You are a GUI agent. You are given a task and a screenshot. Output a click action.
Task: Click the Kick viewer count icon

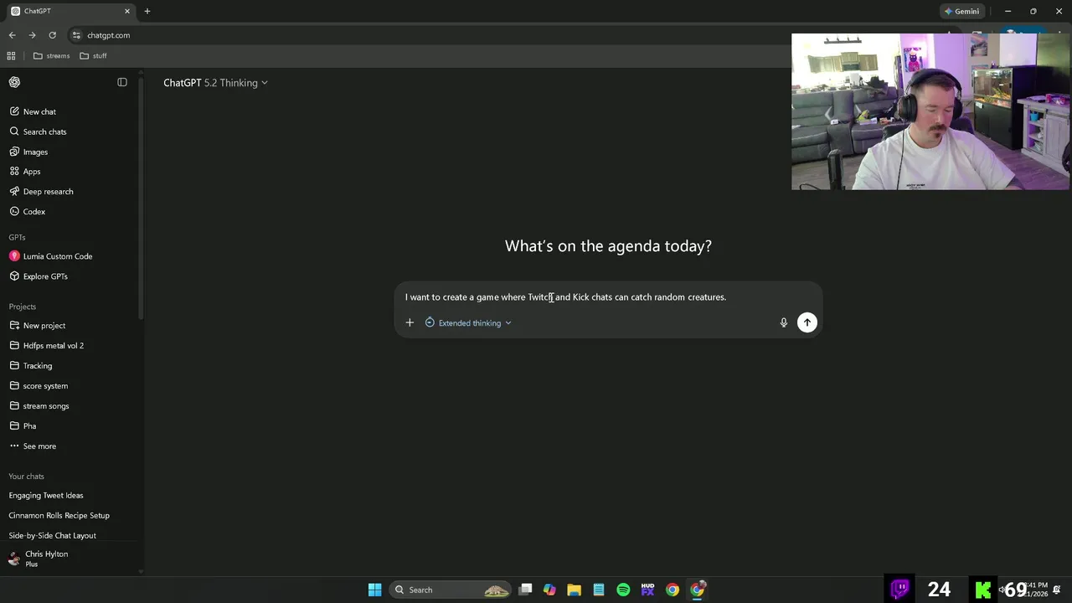coord(983,590)
